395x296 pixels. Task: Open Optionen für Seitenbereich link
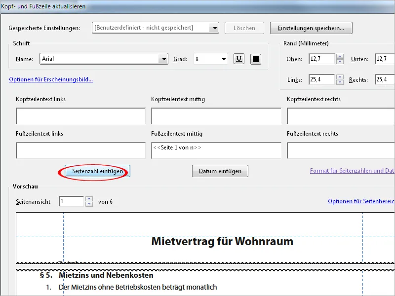[x=361, y=201]
